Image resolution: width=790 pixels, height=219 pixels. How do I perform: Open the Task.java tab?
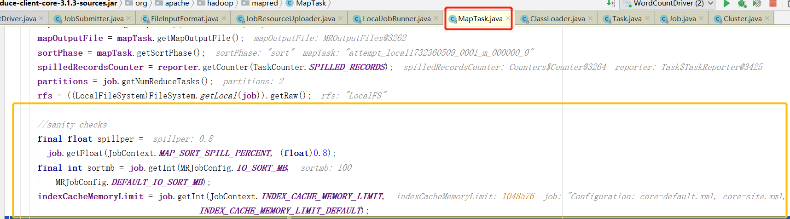[x=627, y=19]
